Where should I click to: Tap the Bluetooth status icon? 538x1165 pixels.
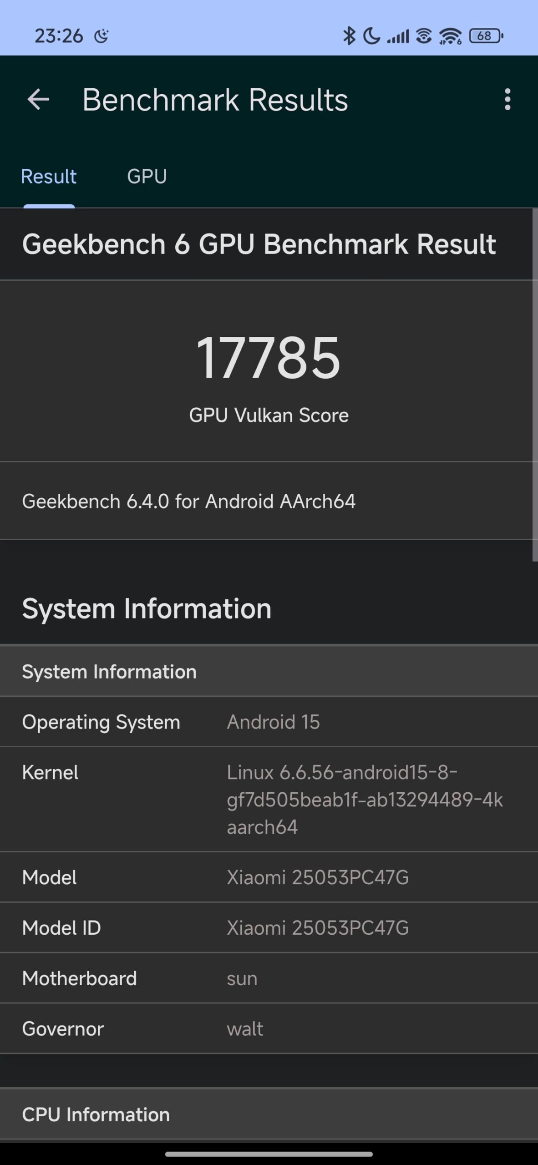click(349, 35)
